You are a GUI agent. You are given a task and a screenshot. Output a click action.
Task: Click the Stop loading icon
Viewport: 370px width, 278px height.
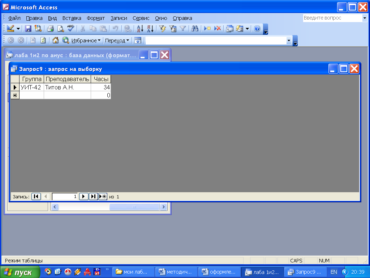pyautogui.click(x=33, y=41)
